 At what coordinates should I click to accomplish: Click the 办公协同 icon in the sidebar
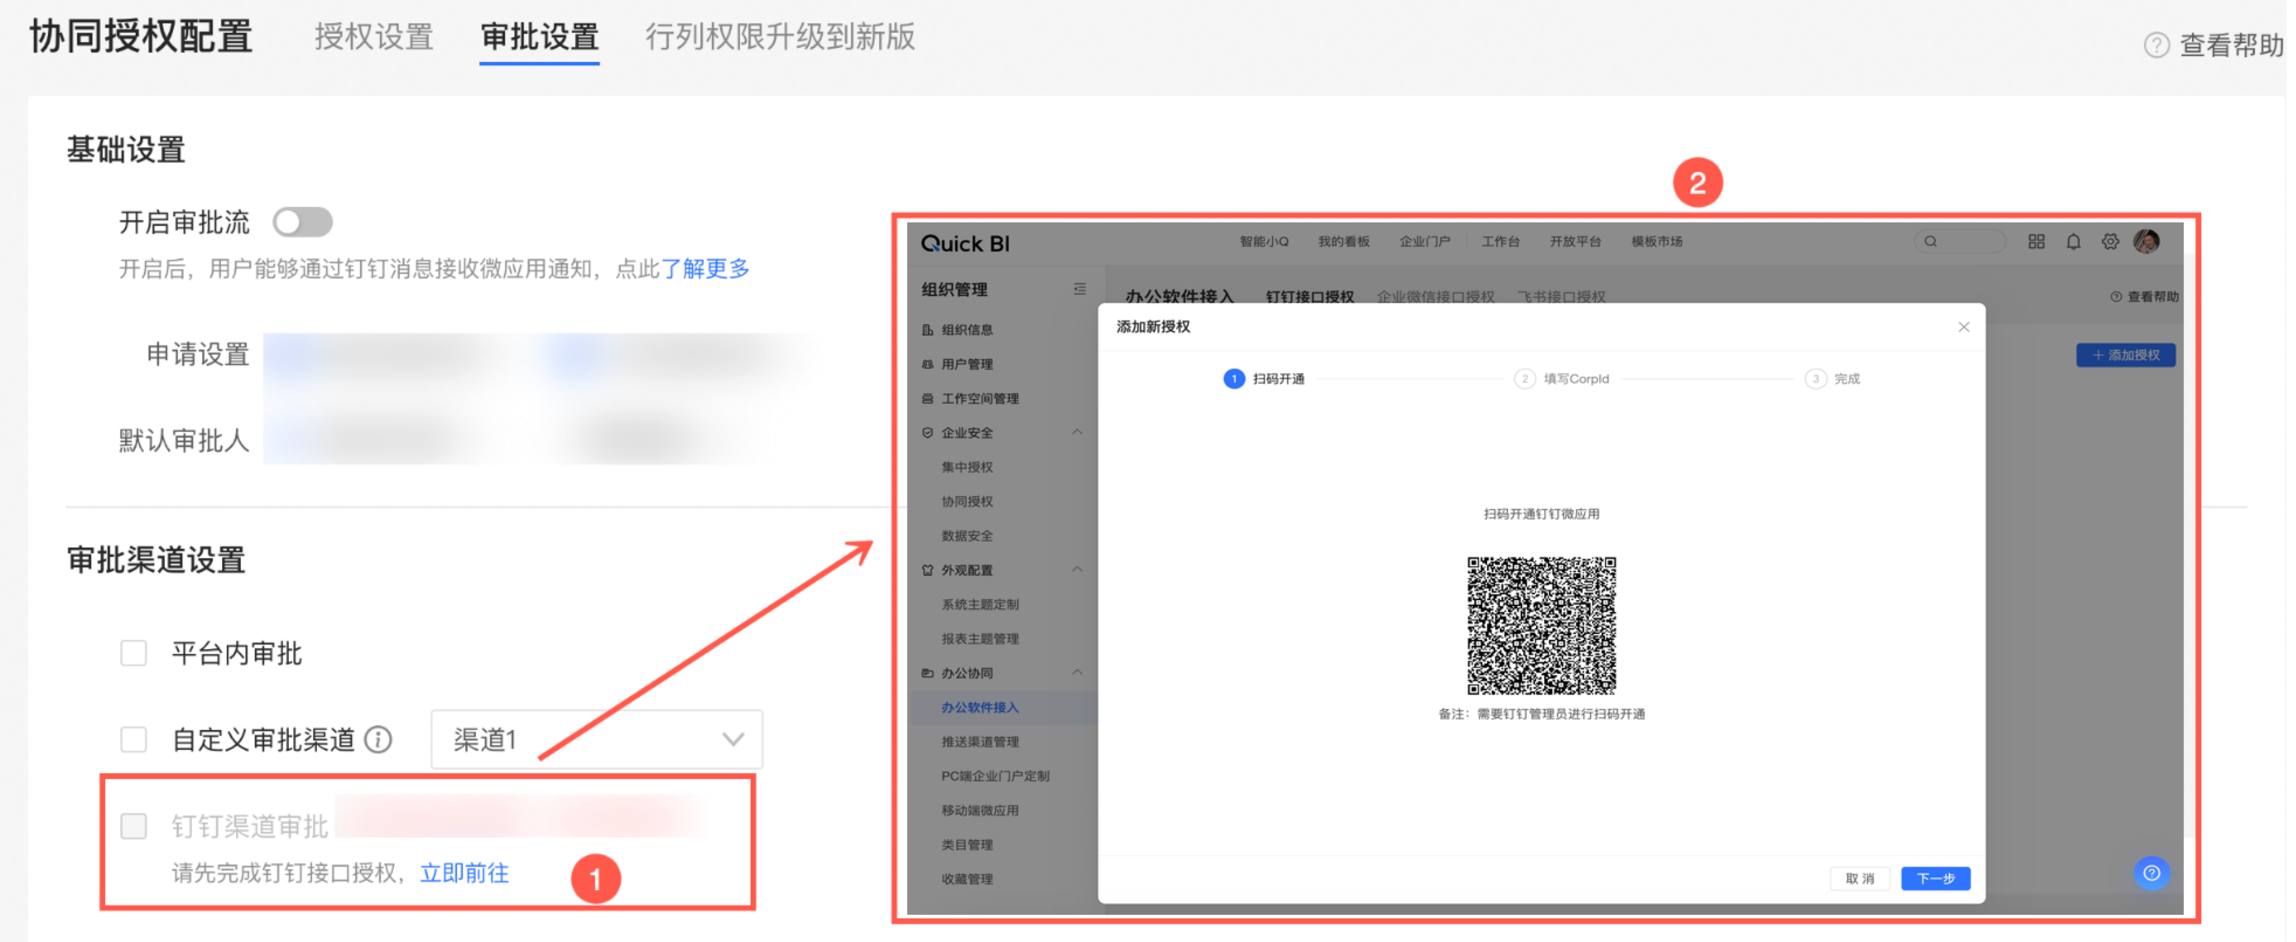coord(928,673)
